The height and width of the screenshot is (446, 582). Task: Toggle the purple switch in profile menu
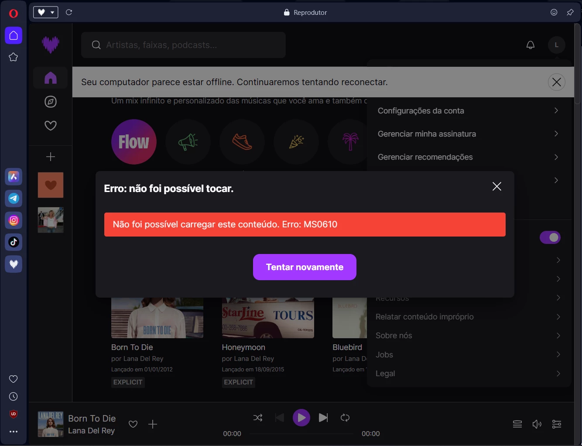pyautogui.click(x=550, y=237)
